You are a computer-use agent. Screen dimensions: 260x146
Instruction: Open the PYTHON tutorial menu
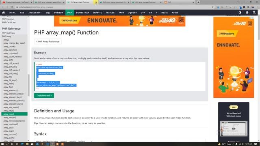tap(58, 13)
